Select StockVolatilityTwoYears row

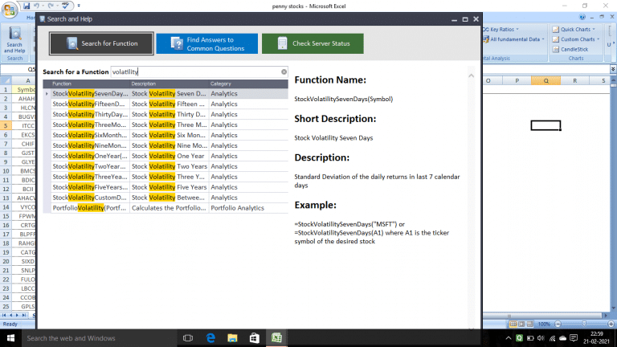click(x=165, y=166)
